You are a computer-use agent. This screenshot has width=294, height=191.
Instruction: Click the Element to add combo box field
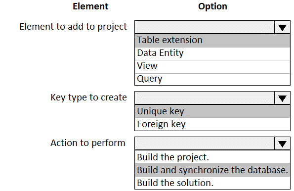(x=205, y=27)
